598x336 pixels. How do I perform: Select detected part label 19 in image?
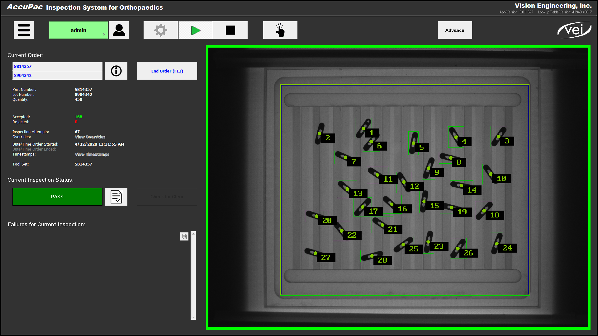[462, 212]
